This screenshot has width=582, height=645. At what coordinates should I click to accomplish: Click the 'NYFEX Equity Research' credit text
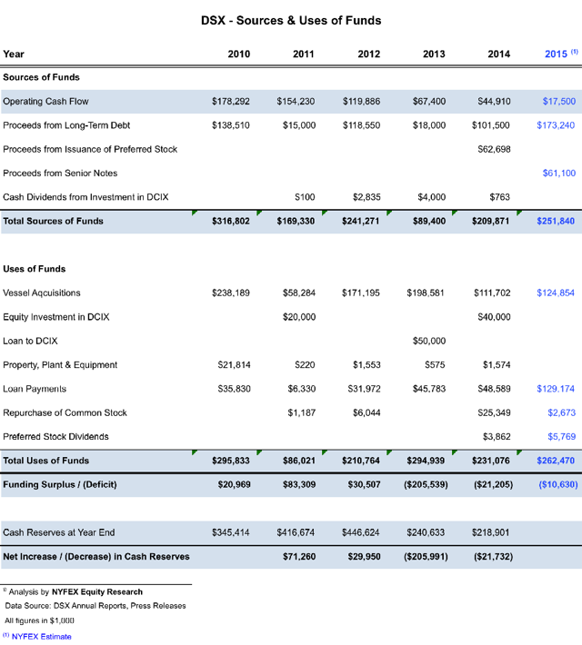click(x=96, y=592)
